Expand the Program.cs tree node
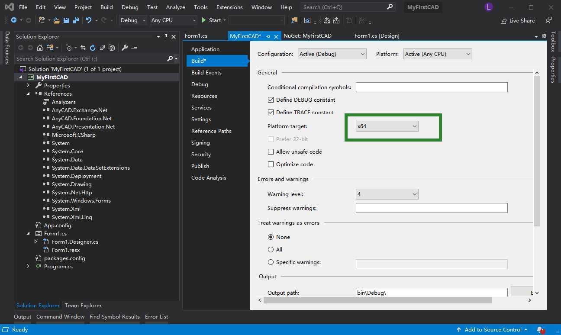The width and height of the screenshot is (561, 335). 28,266
